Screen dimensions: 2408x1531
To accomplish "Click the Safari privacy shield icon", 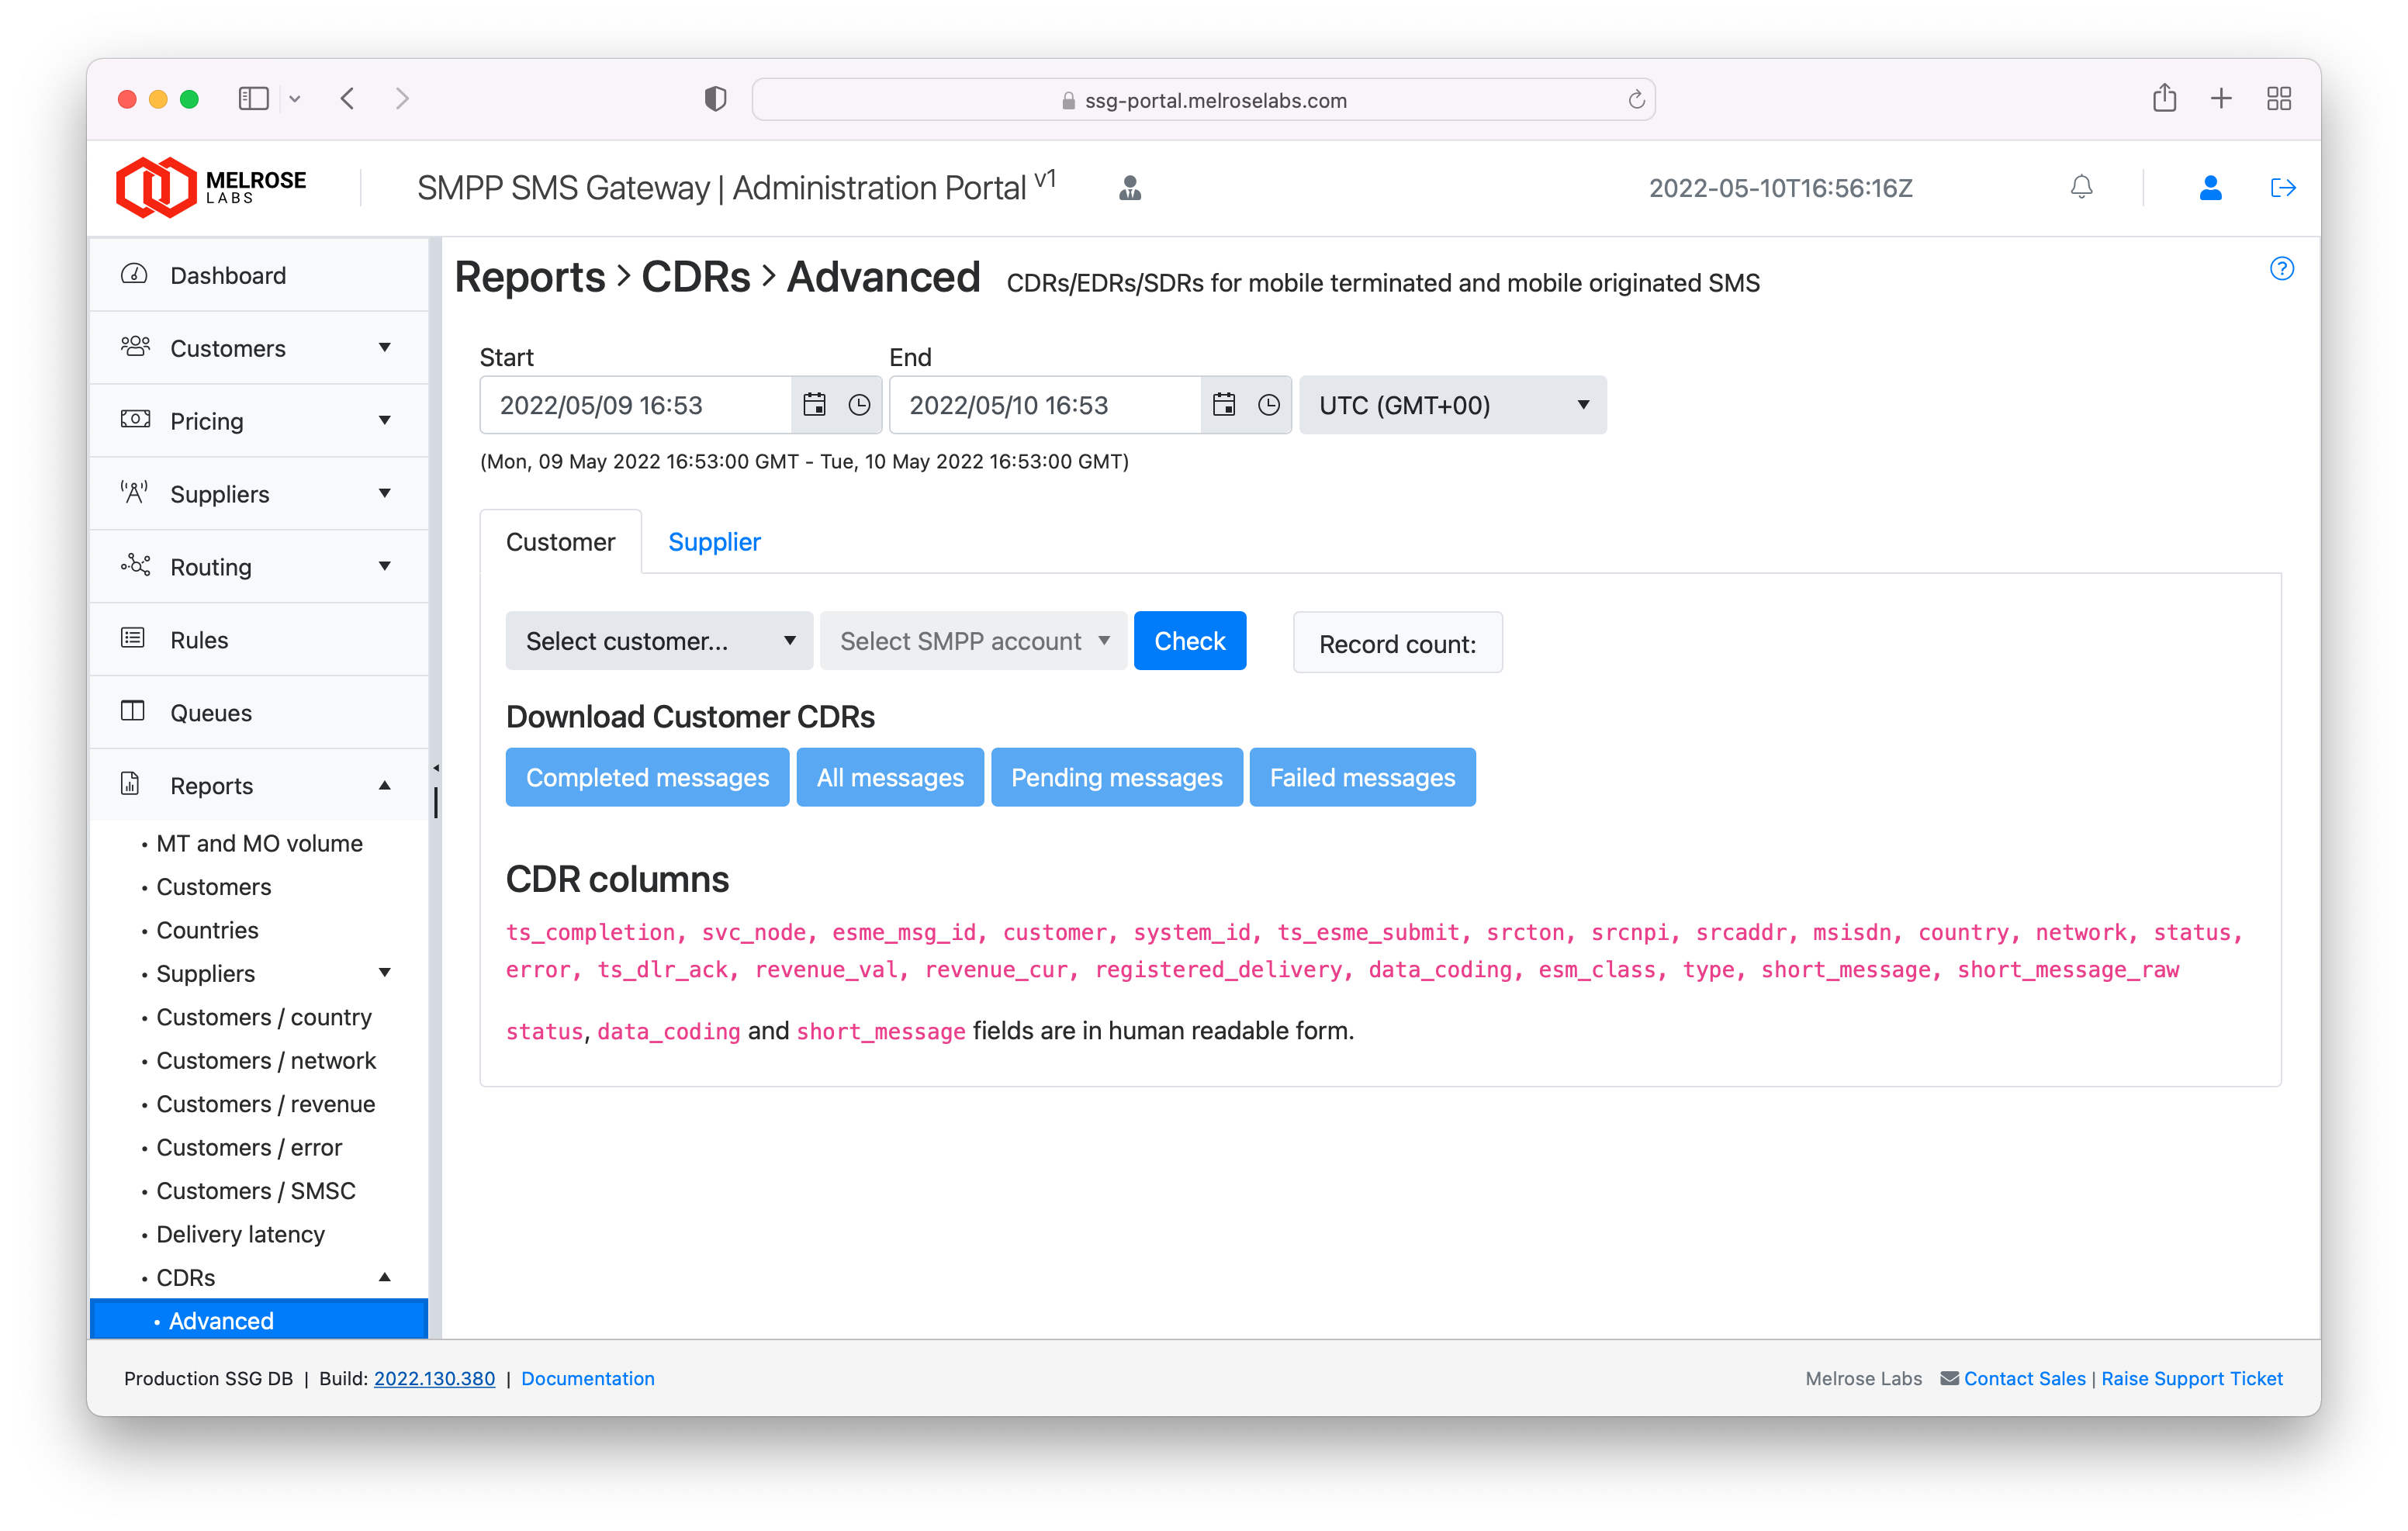I will [715, 99].
